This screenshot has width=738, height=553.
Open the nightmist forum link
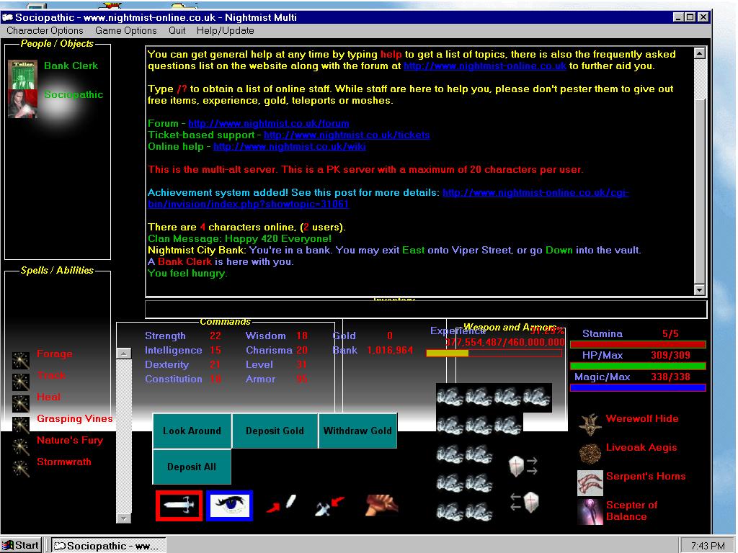(x=268, y=124)
